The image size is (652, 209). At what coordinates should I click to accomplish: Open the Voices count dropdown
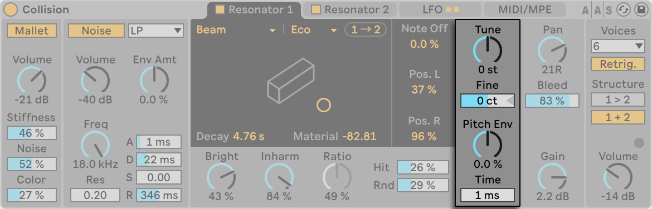[x=618, y=47]
